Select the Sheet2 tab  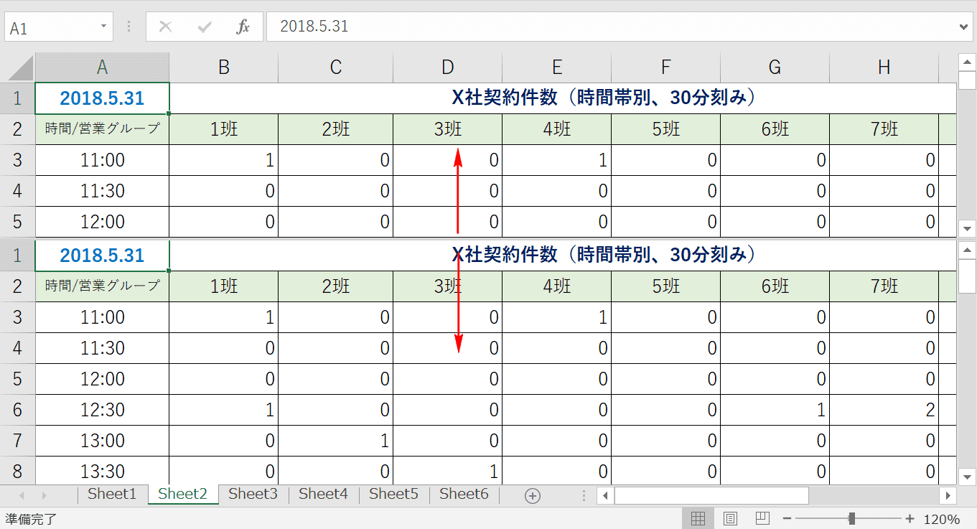182,494
